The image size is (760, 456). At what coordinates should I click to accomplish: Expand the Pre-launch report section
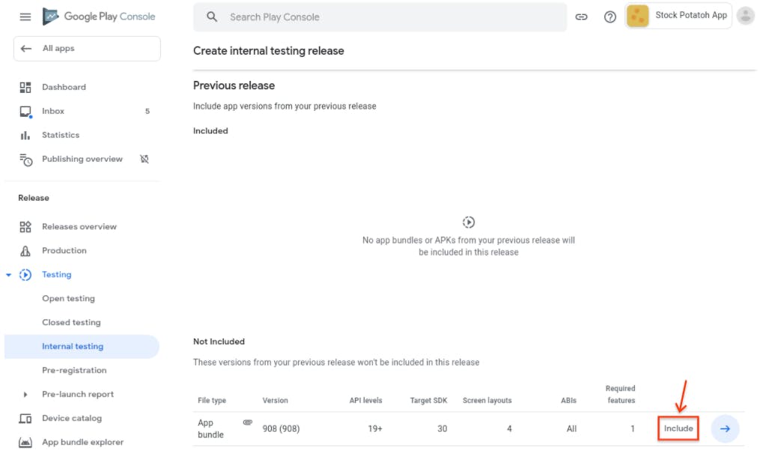pyautogui.click(x=25, y=394)
